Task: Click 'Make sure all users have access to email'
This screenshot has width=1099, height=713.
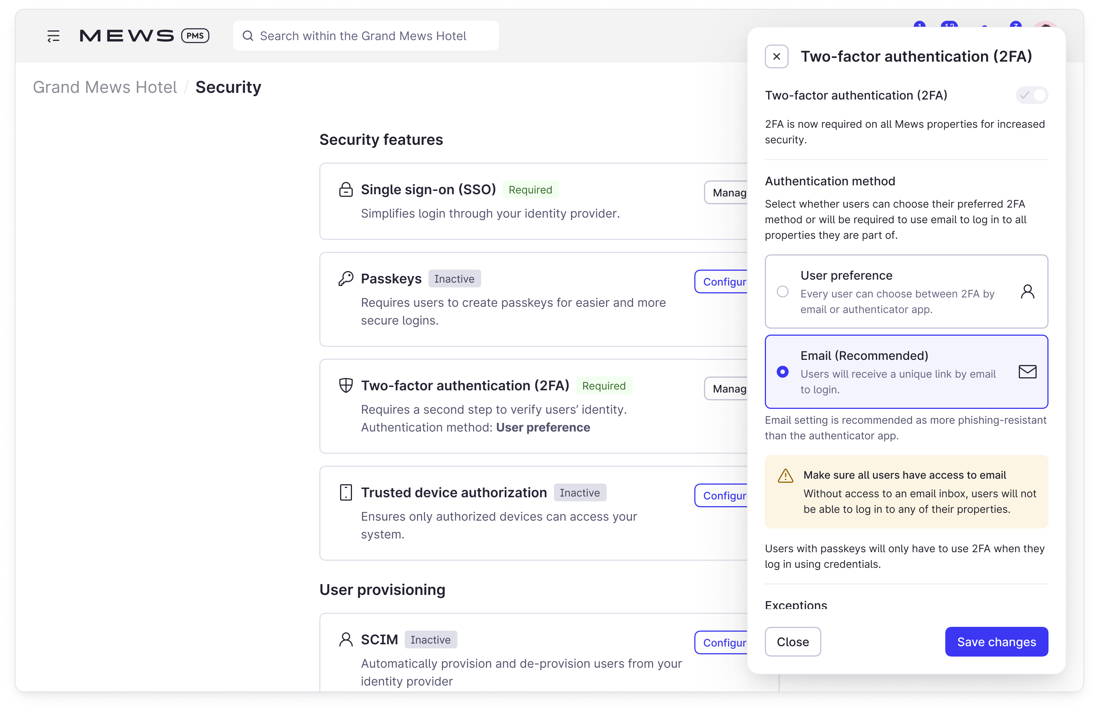Action: [x=904, y=475]
